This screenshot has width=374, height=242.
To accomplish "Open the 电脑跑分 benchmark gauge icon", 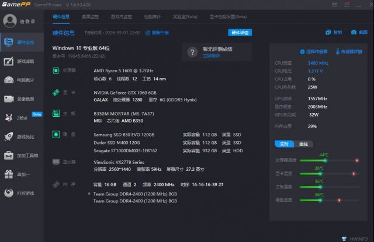I will [x=9, y=80].
